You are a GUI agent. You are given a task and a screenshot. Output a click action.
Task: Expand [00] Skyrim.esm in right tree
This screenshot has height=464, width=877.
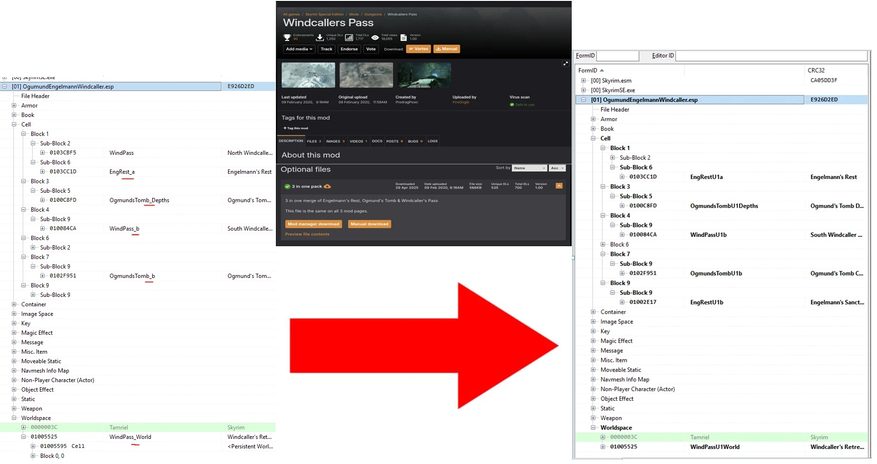coord(584,80)
